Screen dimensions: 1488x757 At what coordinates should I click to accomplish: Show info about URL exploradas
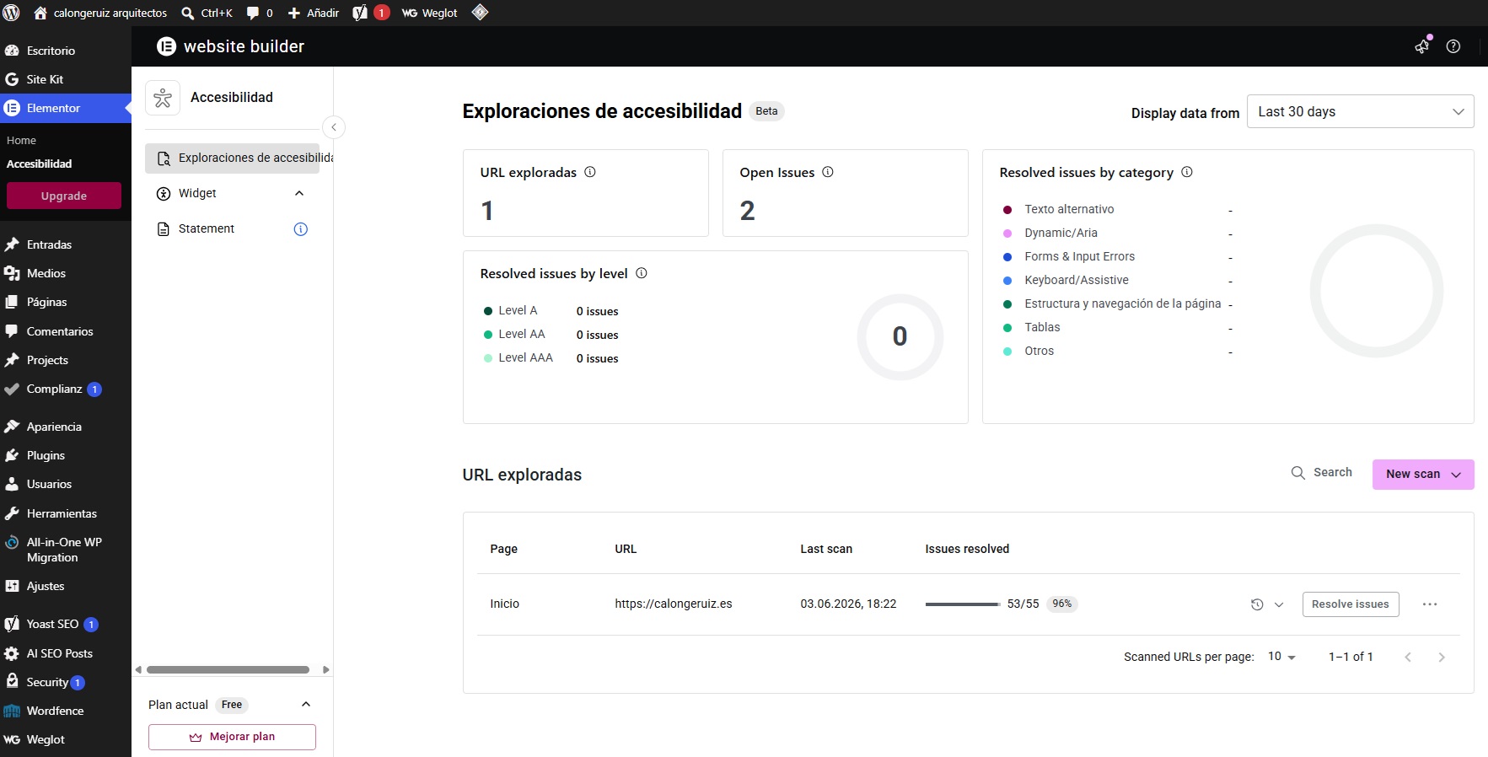click(x=590, y=172)
